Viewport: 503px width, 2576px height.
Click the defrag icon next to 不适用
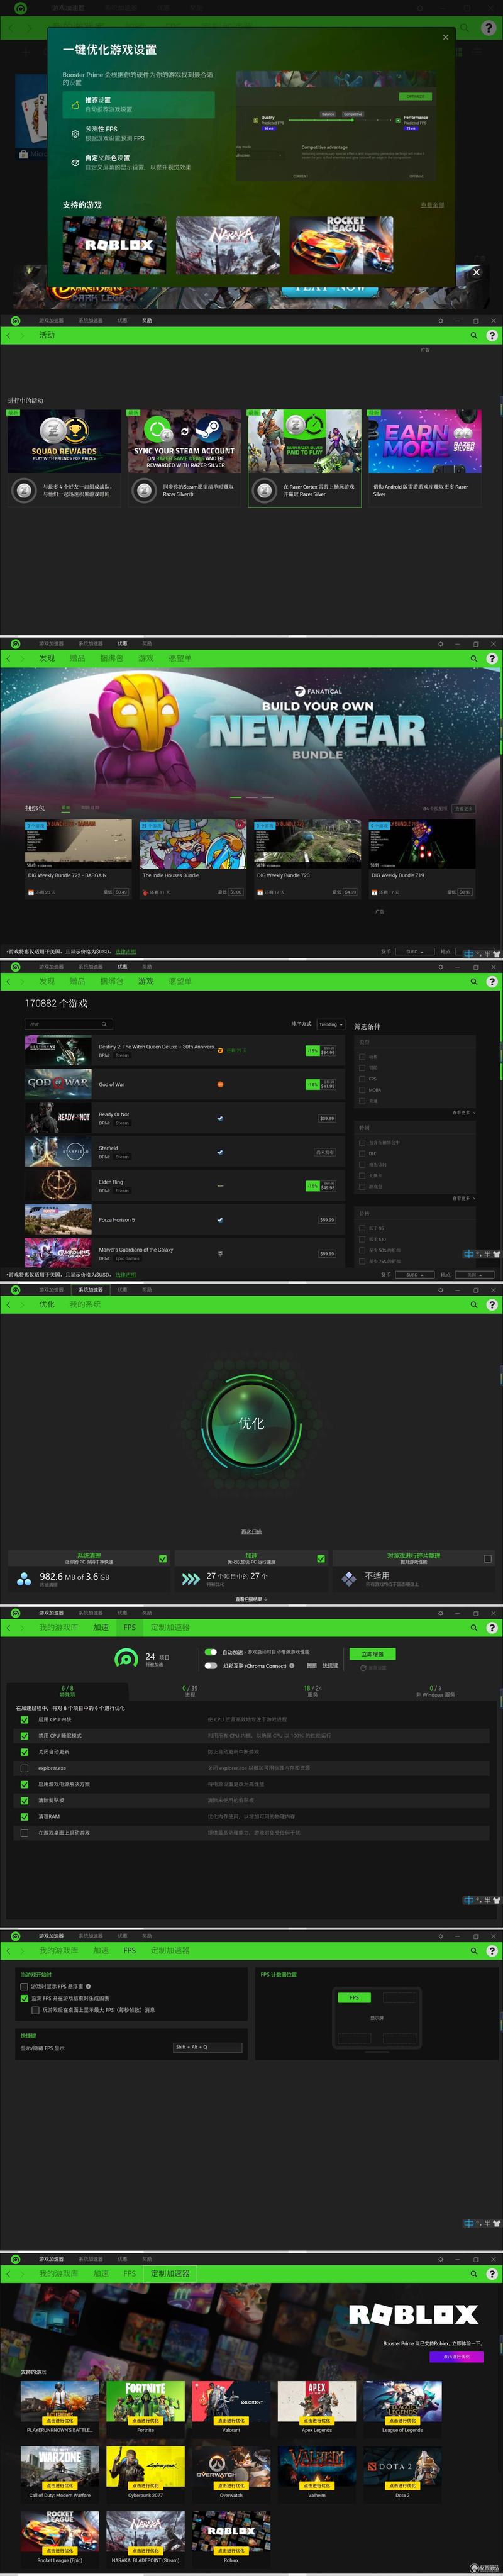point(348,1579)
